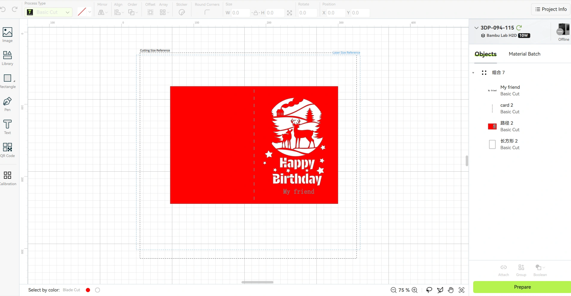The height and width of the screenshot is (296, 571).
Task: Click the Array tool icon
Action: [x=163, y=12]
